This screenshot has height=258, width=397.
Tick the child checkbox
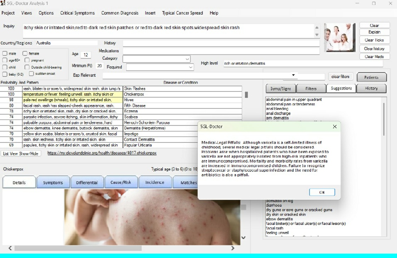[x=5, y=67]
